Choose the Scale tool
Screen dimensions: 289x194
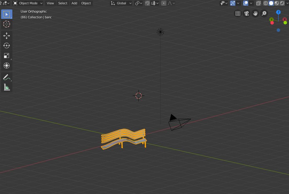click(6, 56)
